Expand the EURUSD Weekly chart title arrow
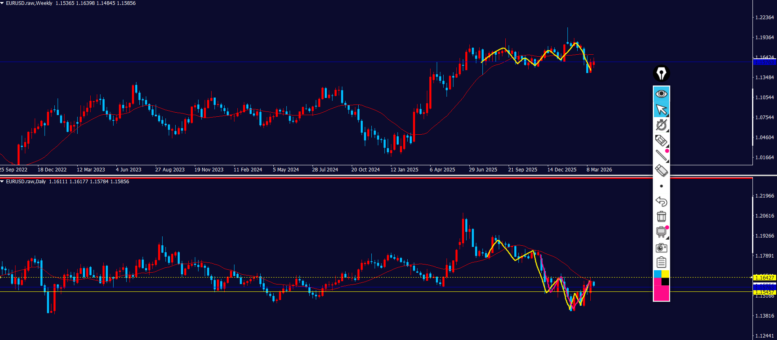777x340 pixels. pyautogui.click(x=2, y=3)
